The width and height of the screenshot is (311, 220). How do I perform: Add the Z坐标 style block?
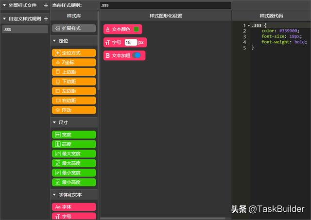tap(74, 63)
